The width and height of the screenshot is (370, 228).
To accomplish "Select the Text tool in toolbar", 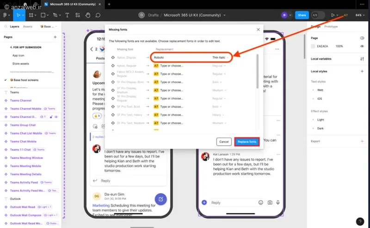I will [67, 15].
